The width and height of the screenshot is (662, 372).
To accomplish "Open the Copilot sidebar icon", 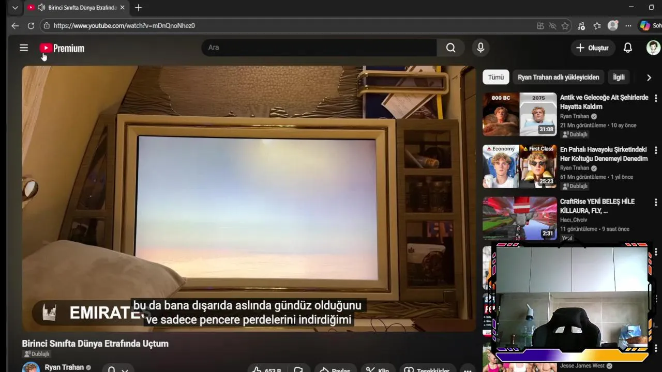I will [645, 26].
